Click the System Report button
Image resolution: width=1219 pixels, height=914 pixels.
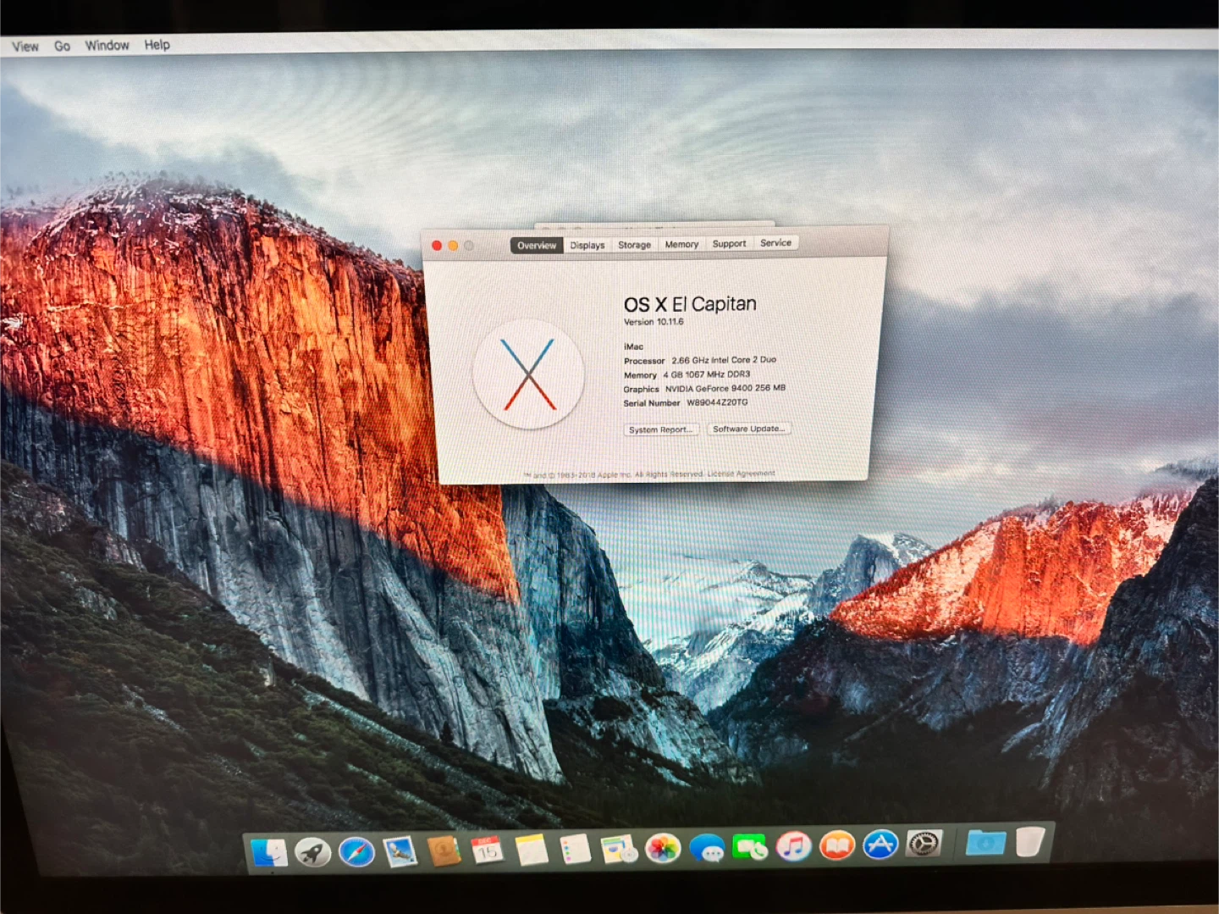(x=661, y=429)
